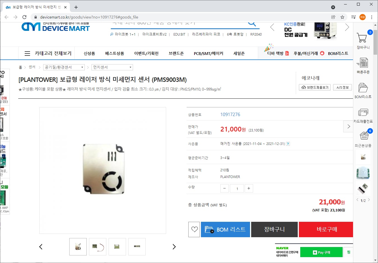This screenshot has height=263, width=378.
Task: Click the A/S정보 button
Action: point(343,87)
